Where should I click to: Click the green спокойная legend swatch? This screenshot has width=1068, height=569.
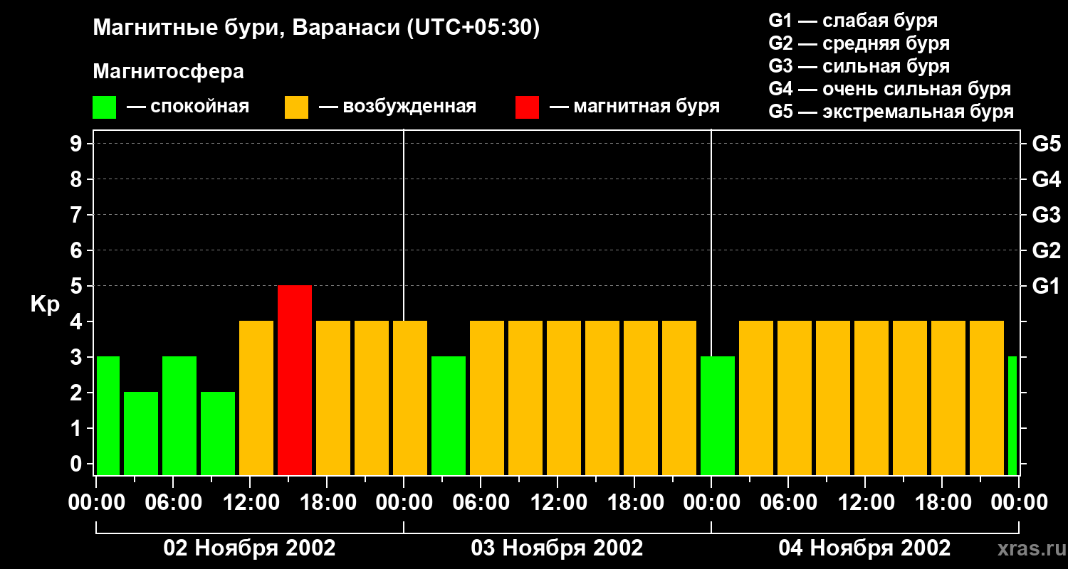104,107
